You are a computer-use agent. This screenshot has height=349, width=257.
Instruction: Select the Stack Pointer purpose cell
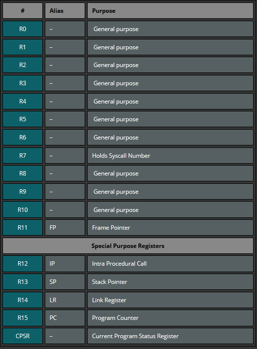(170, 282)
